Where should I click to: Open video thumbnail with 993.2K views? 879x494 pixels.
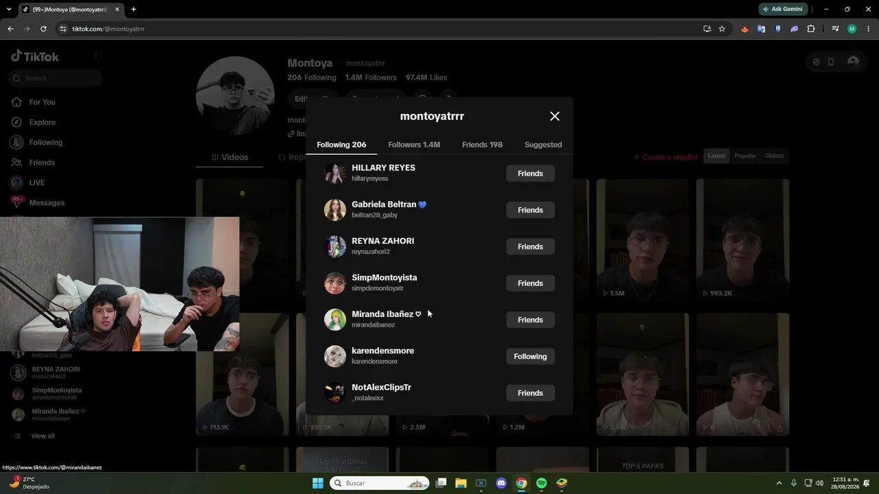point(742,240)
